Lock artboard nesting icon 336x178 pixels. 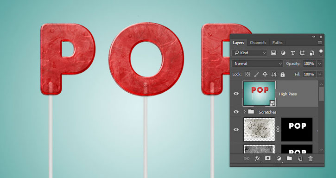click(273, 74)
